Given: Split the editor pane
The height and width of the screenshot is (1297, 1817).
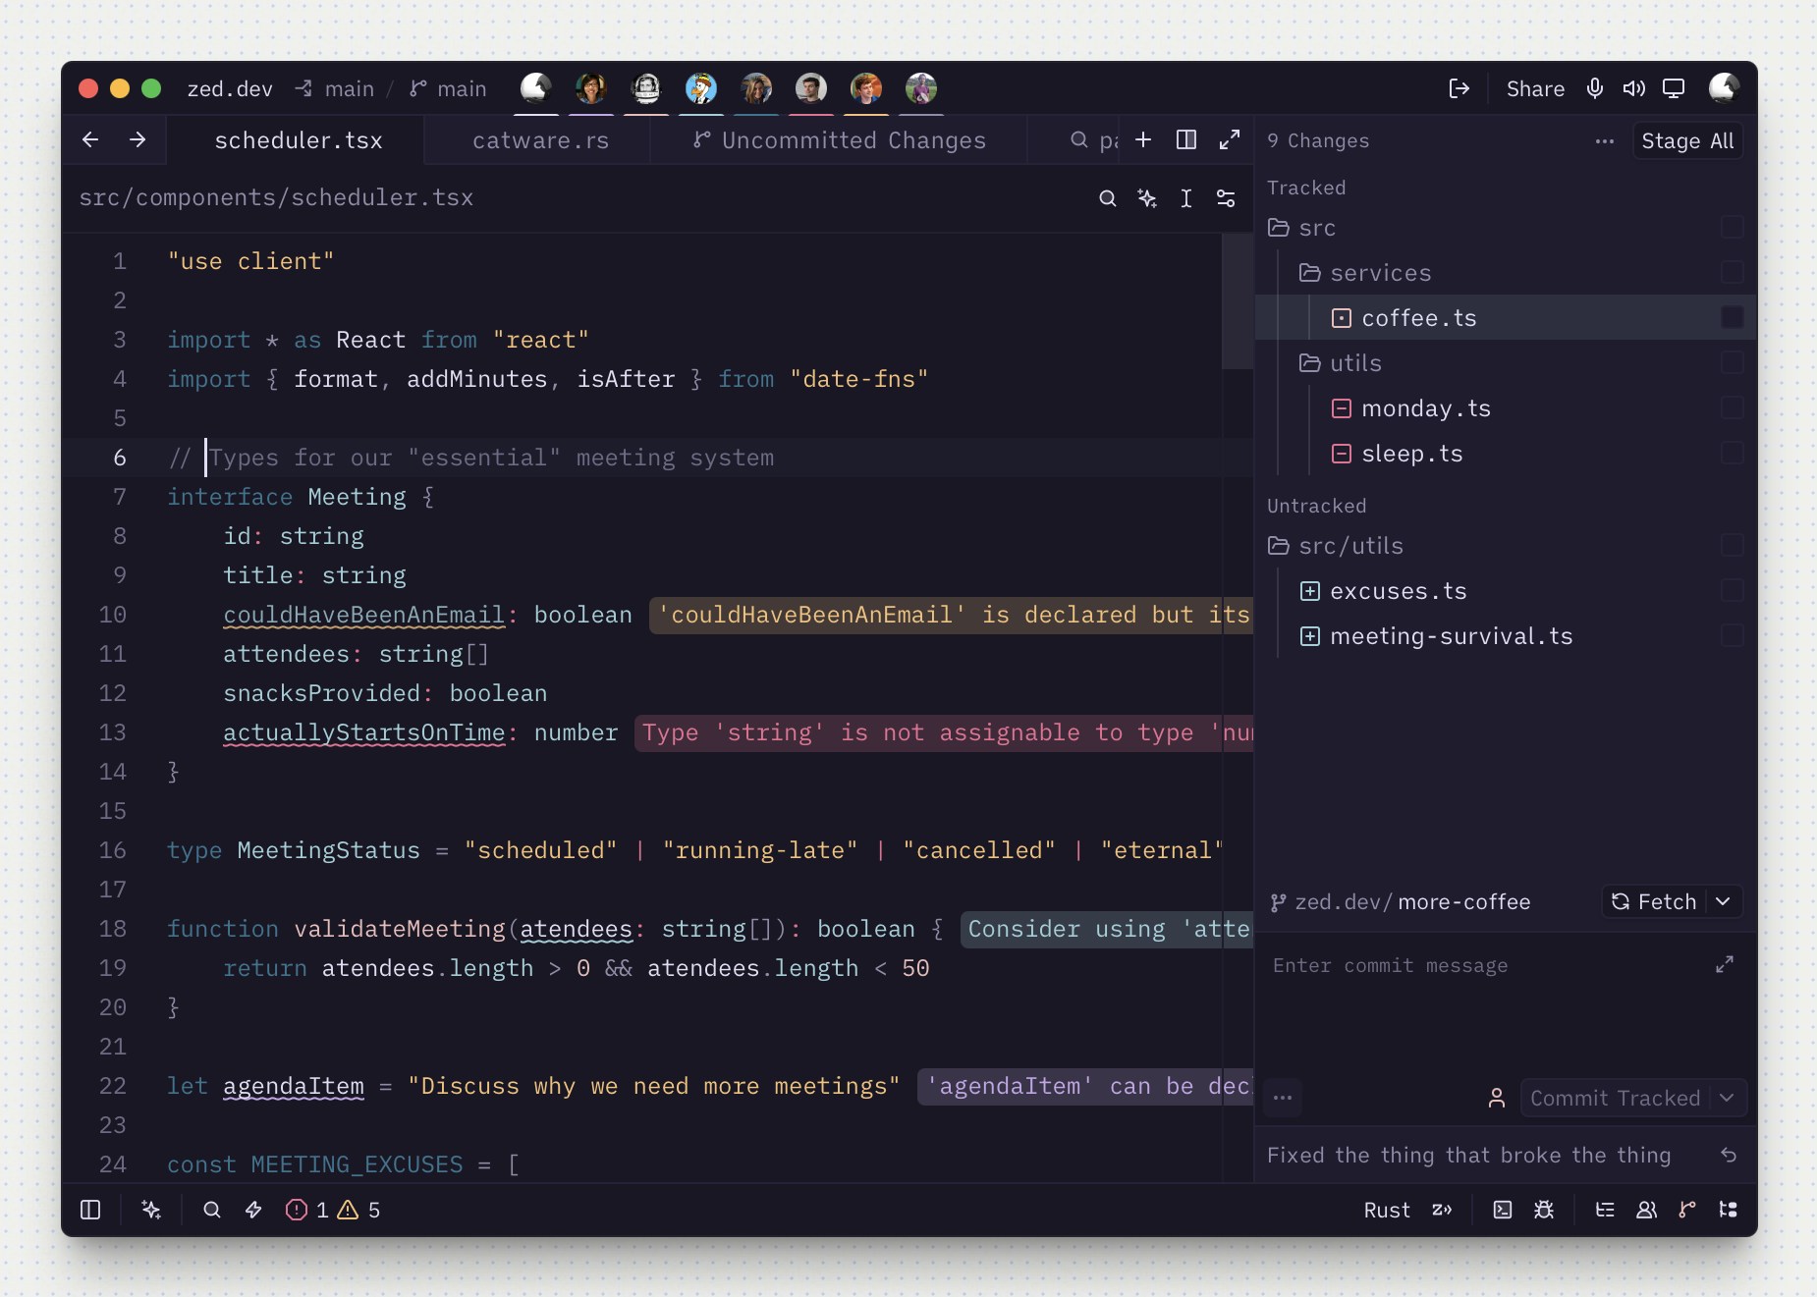Looking at the screenshot, I should pyautogui.click(x=1186, y=140).
